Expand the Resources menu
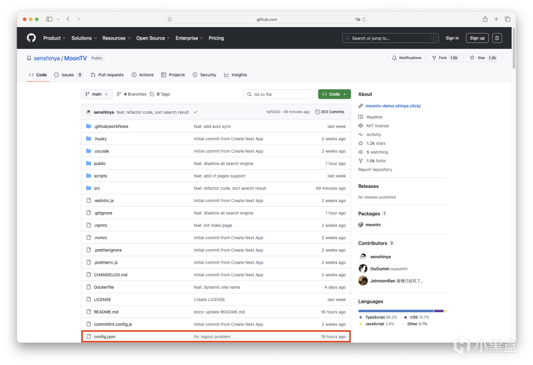 pos(117,38)
